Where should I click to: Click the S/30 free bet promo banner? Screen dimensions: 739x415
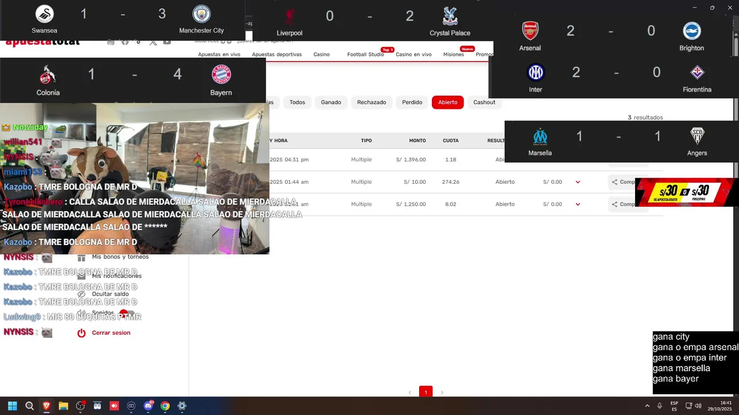[x=686, y=192]
